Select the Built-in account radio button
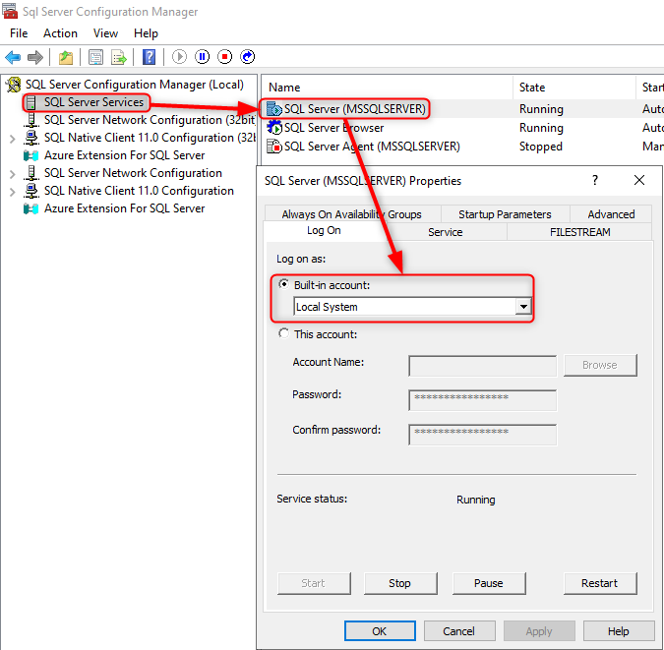Image resolution: width=664 pixels, height=650 pixels. pos(283,284)
